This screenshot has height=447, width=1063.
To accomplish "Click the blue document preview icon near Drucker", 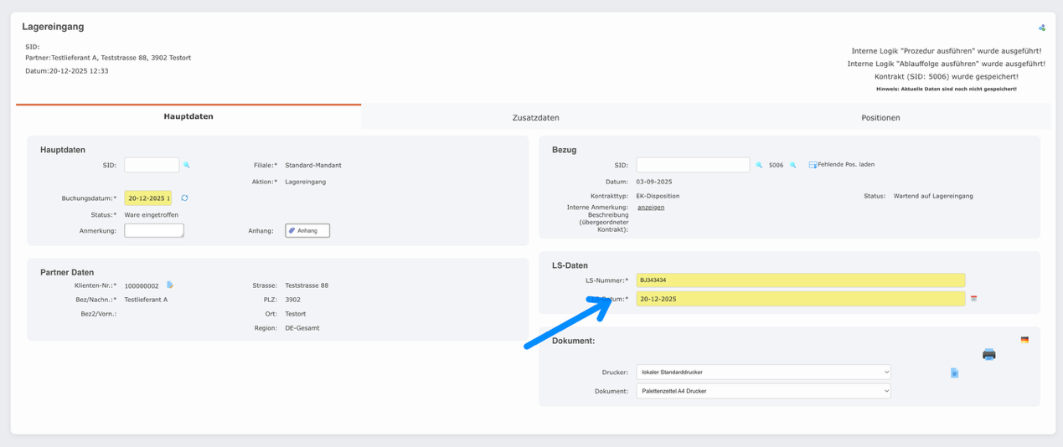I will point(954,373).
